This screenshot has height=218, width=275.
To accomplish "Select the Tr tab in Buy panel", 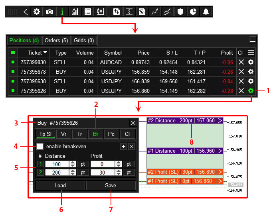I will click(x=79, y=134).
